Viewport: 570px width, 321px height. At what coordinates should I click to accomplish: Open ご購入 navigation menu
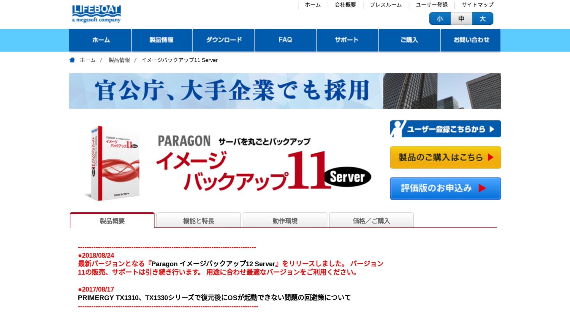[x=409, y=40]
